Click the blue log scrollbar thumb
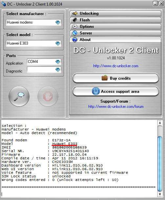 [x=160, y=164]
